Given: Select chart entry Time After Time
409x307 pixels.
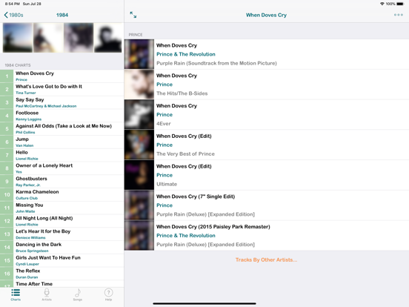Looking at the screenshot, I should click(x=61, y=284).
